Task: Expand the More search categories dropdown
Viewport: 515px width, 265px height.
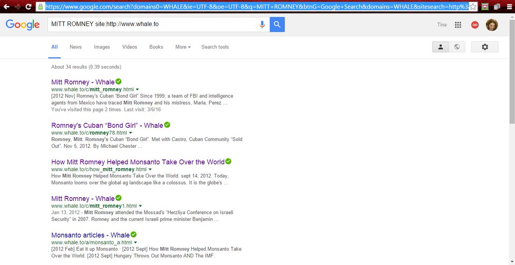Action: [183, 47]
